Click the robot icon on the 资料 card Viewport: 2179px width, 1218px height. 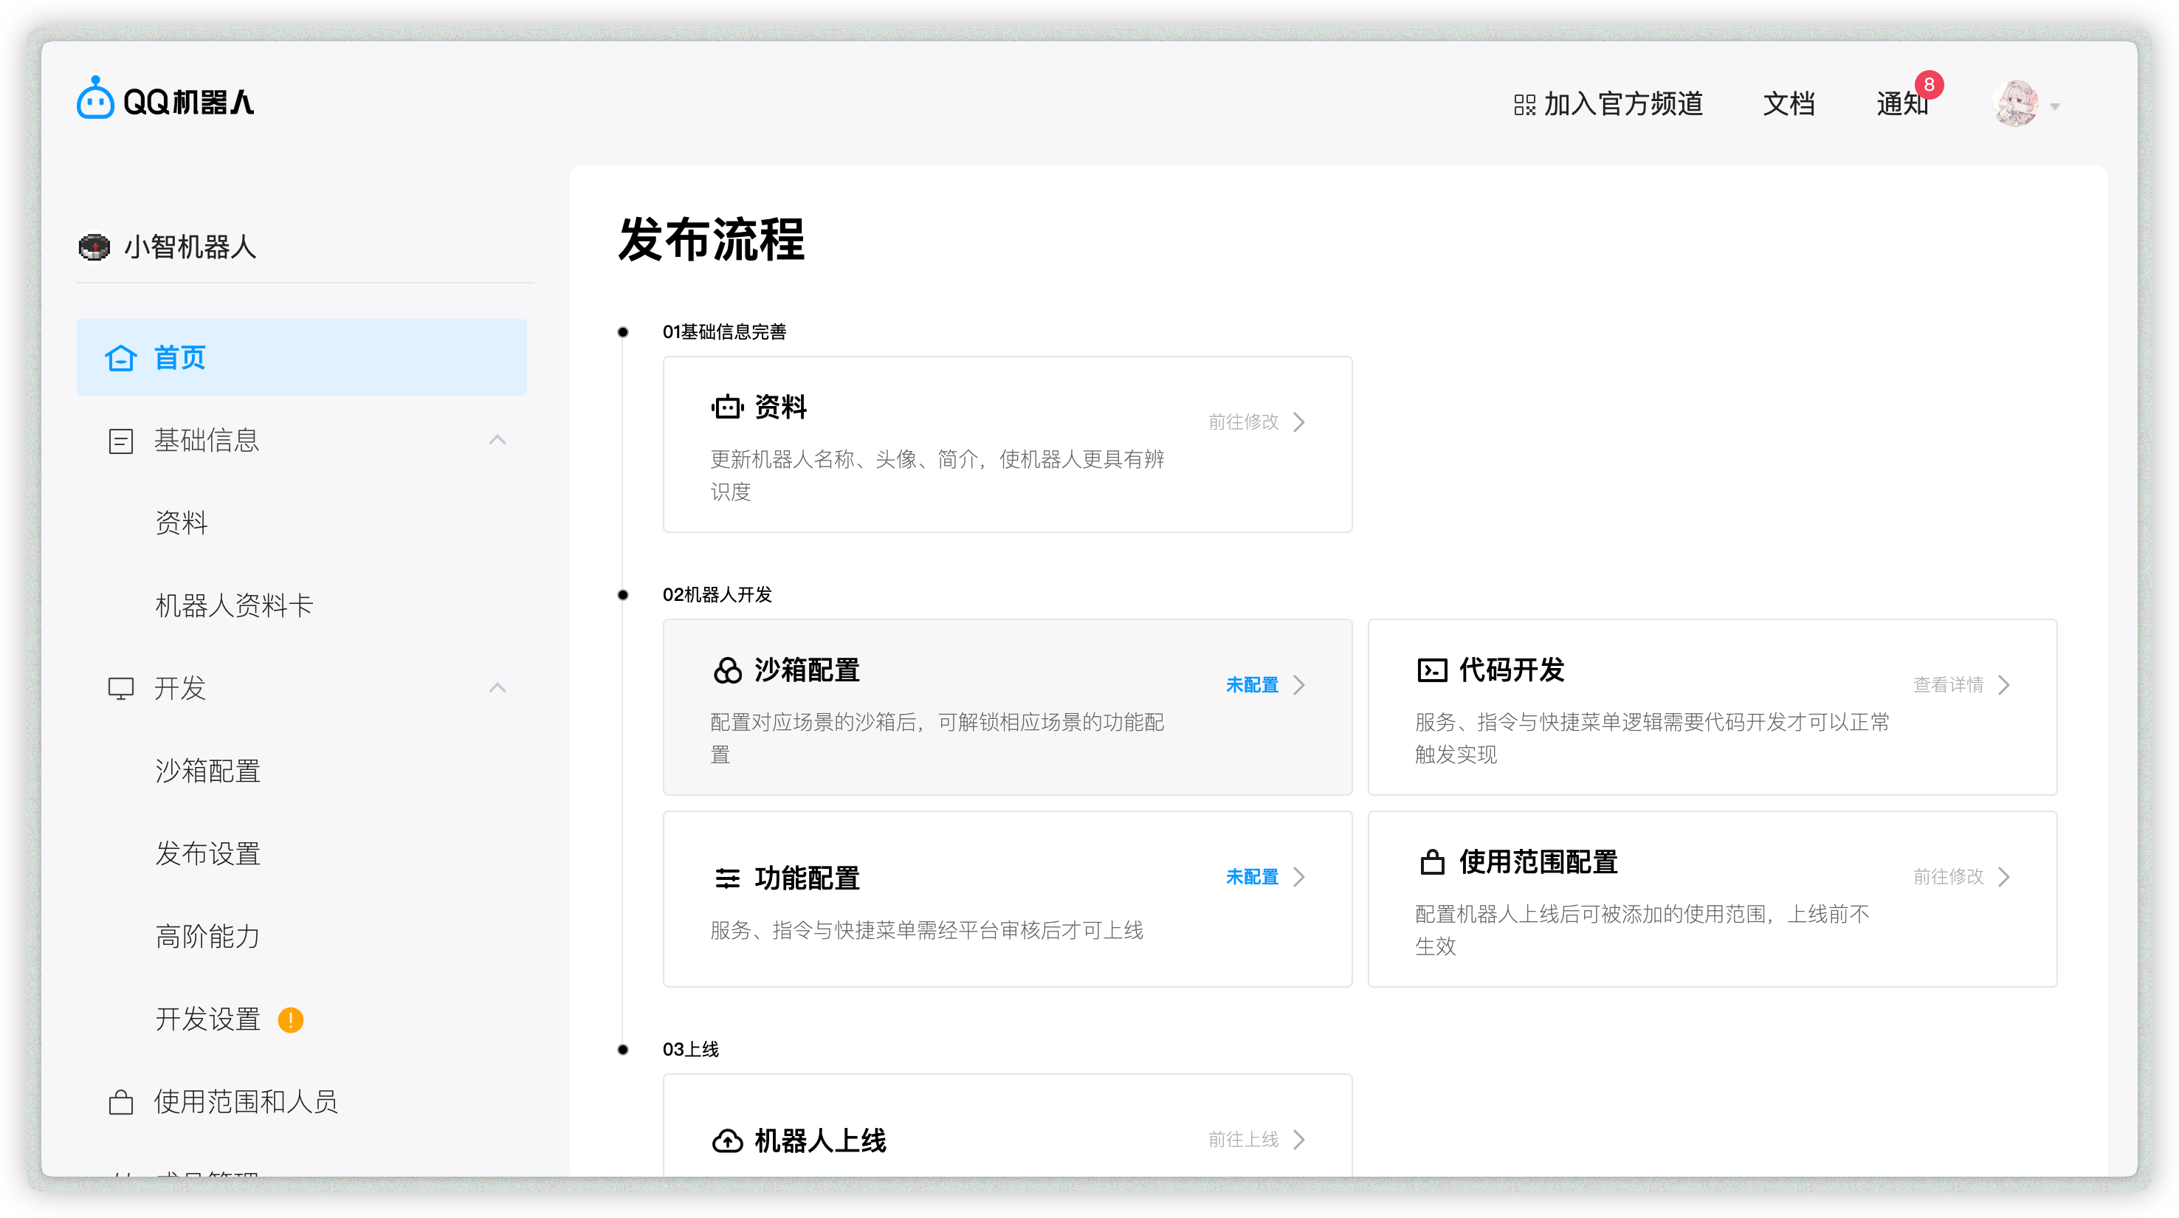pos(726,407)
